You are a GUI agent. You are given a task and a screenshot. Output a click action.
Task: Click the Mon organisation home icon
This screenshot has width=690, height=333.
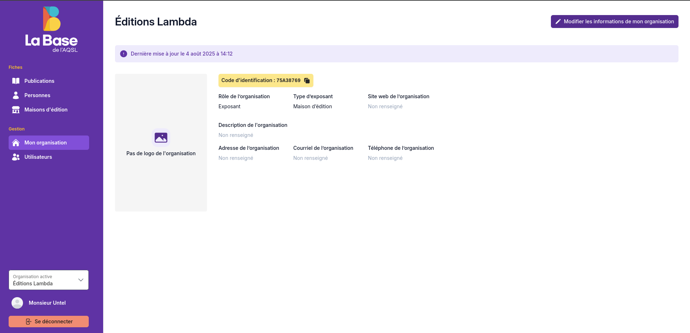click(16, 143)
